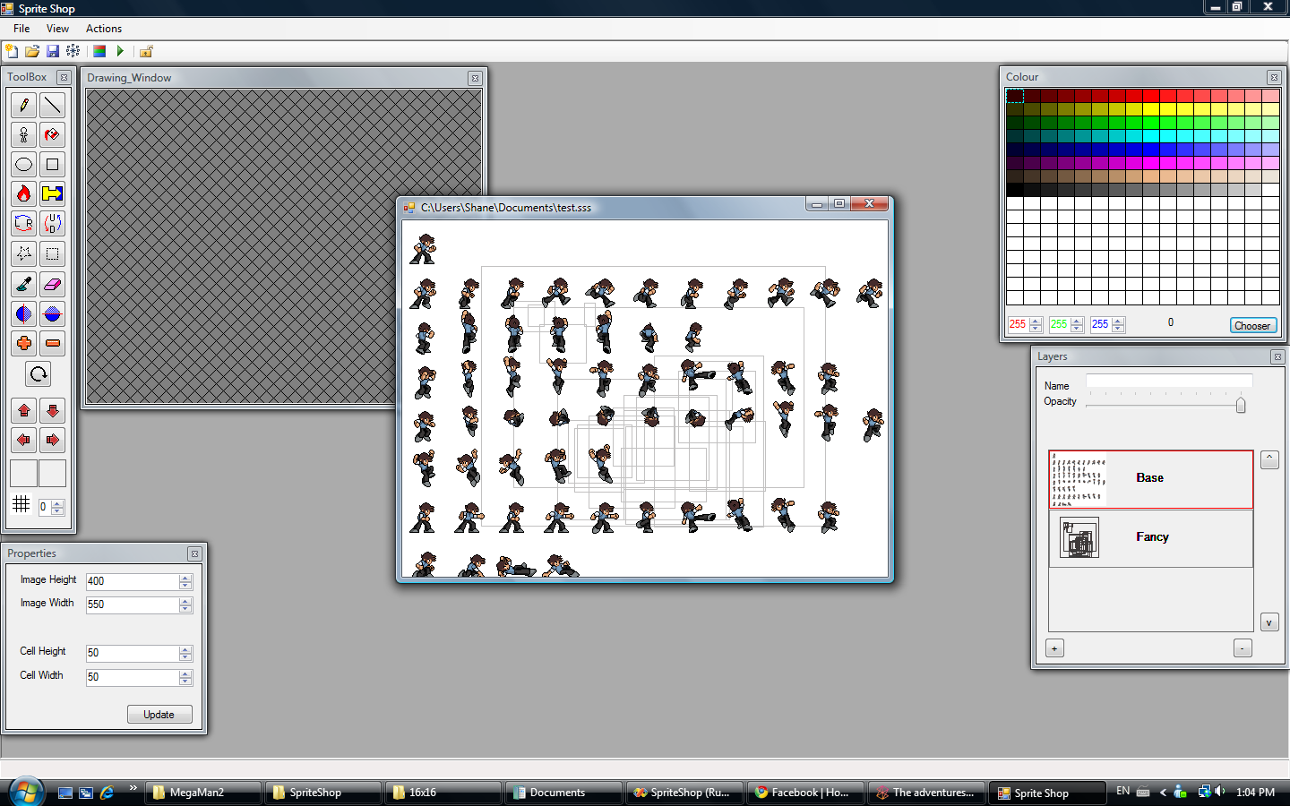Pick the black swatch in grey row
The width and height of the screenshot is (1290, 806).
(x=1015, y=190)
